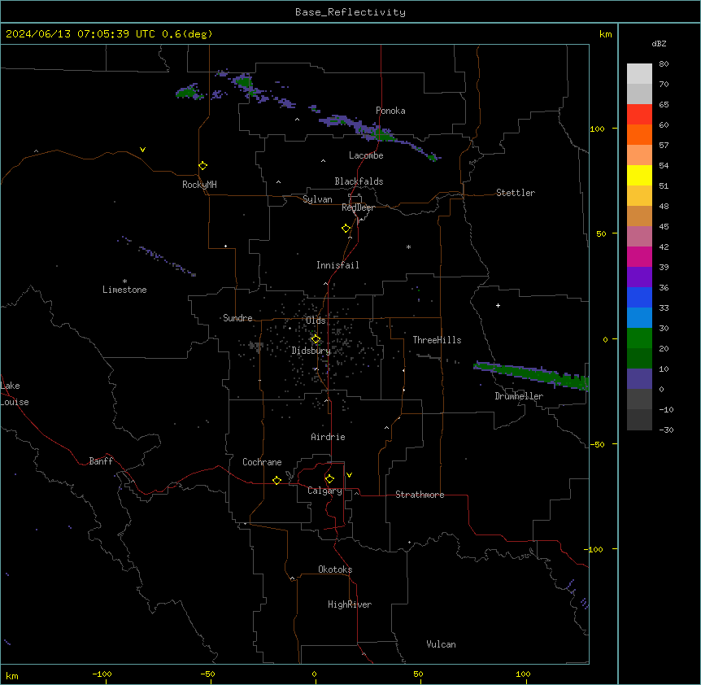Click the HighRiver town label
The image size is (701, 685).
(350, 604)
